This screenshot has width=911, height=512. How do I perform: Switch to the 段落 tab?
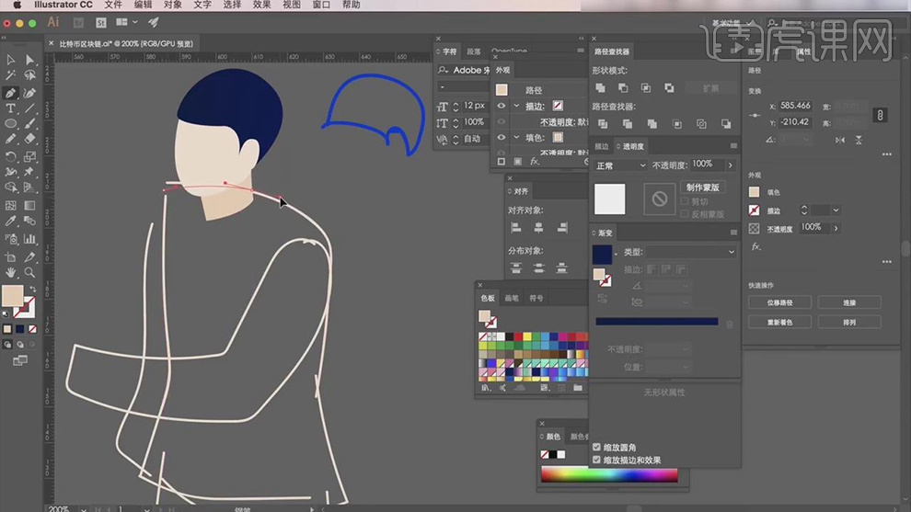474,51
